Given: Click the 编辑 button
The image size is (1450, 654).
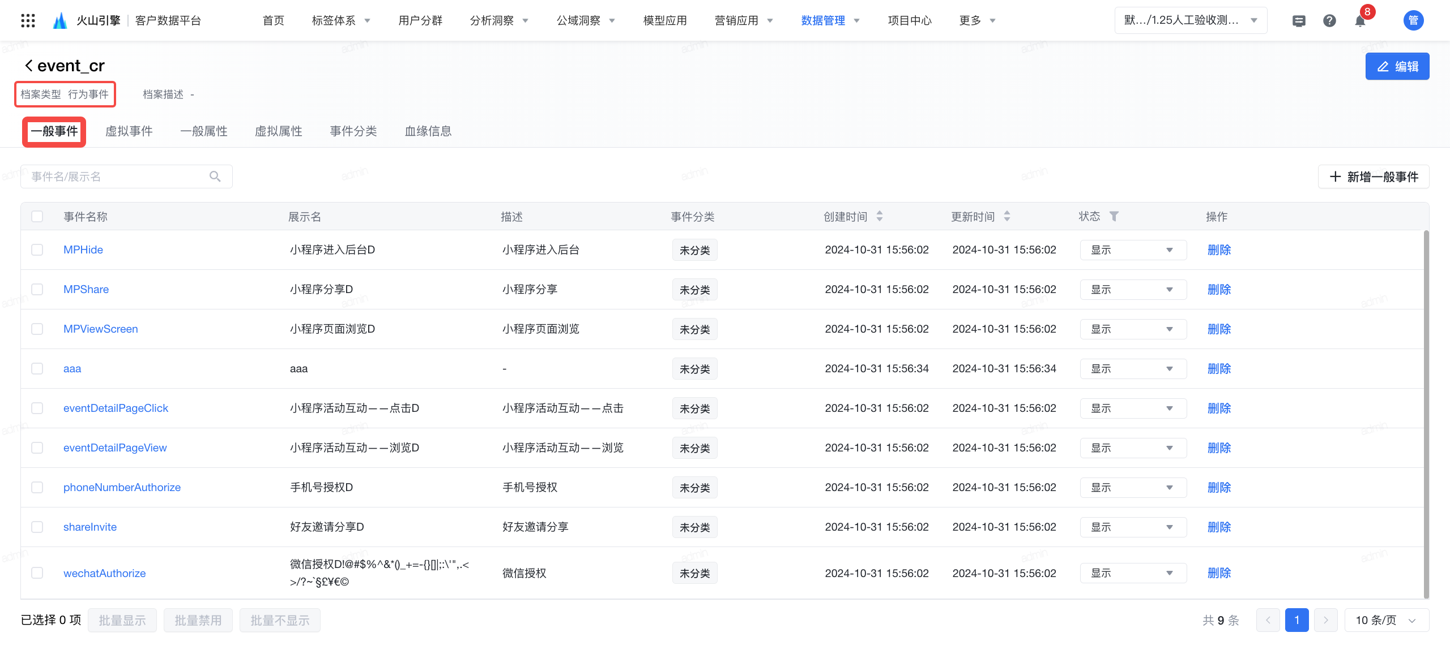Looking at the screenshot, I should [x=1397, y=66].
